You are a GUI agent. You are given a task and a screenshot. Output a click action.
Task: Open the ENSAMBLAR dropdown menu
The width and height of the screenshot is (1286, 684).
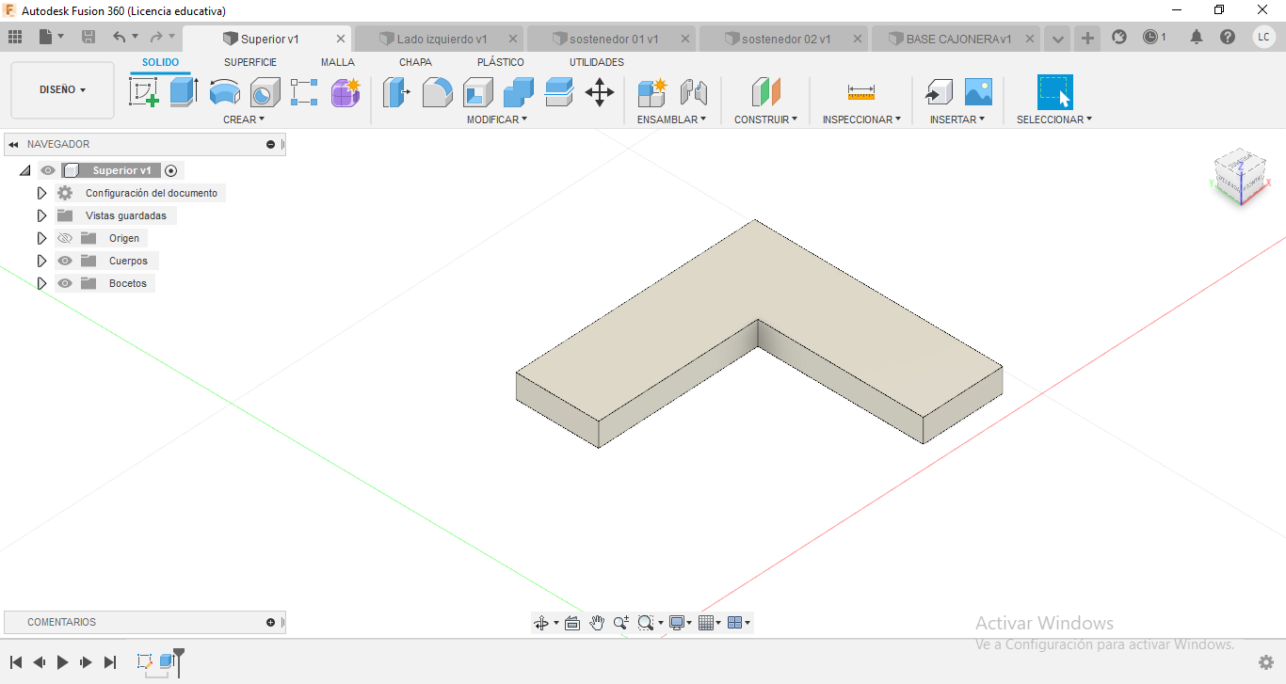click(671, 119)
